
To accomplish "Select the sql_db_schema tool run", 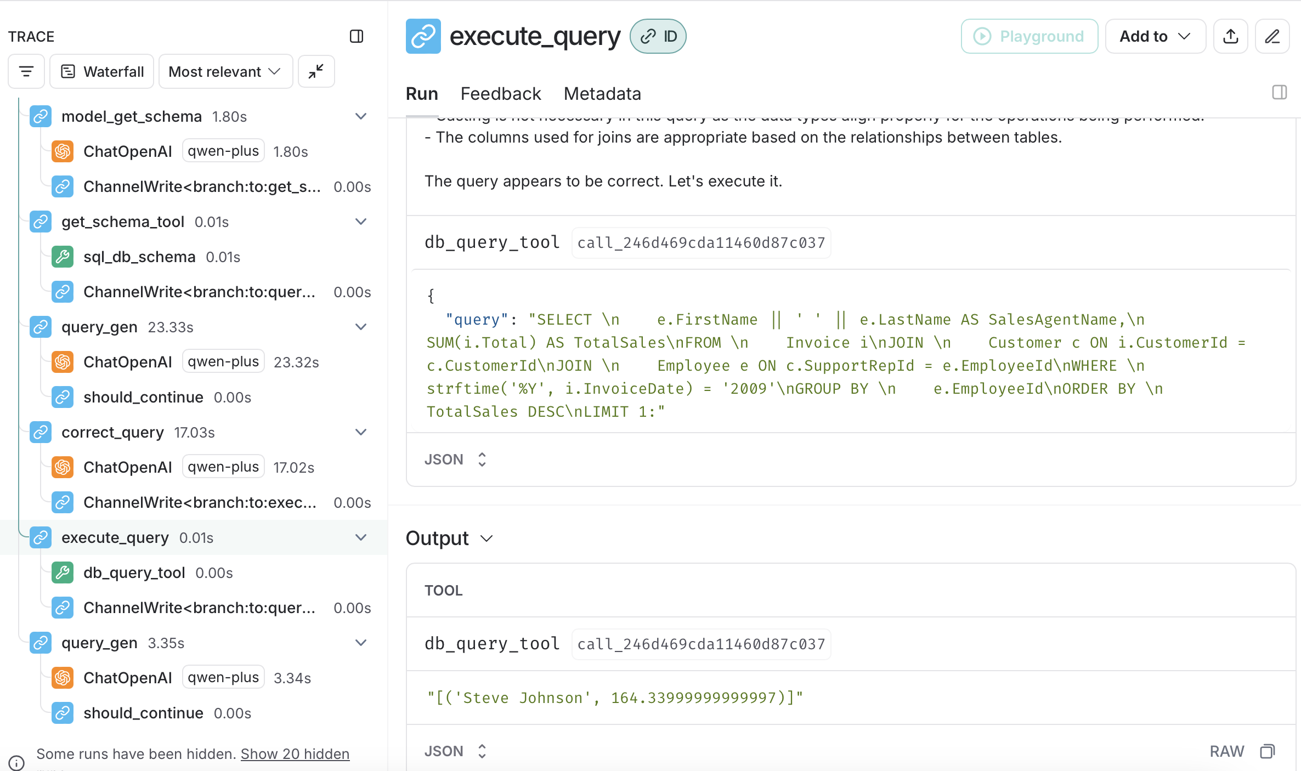I will [x=139, y=257].
